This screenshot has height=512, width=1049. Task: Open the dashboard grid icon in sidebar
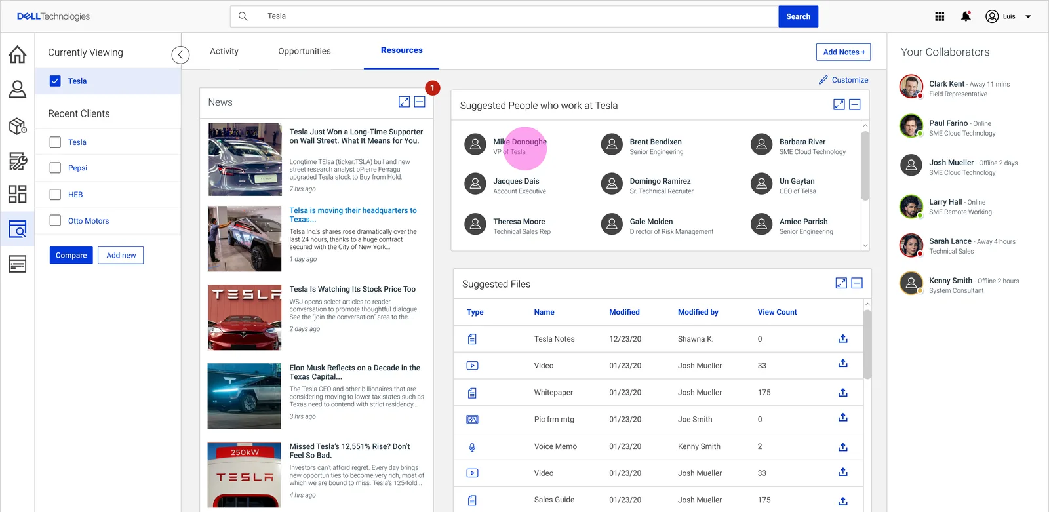(x=18, y=193)
